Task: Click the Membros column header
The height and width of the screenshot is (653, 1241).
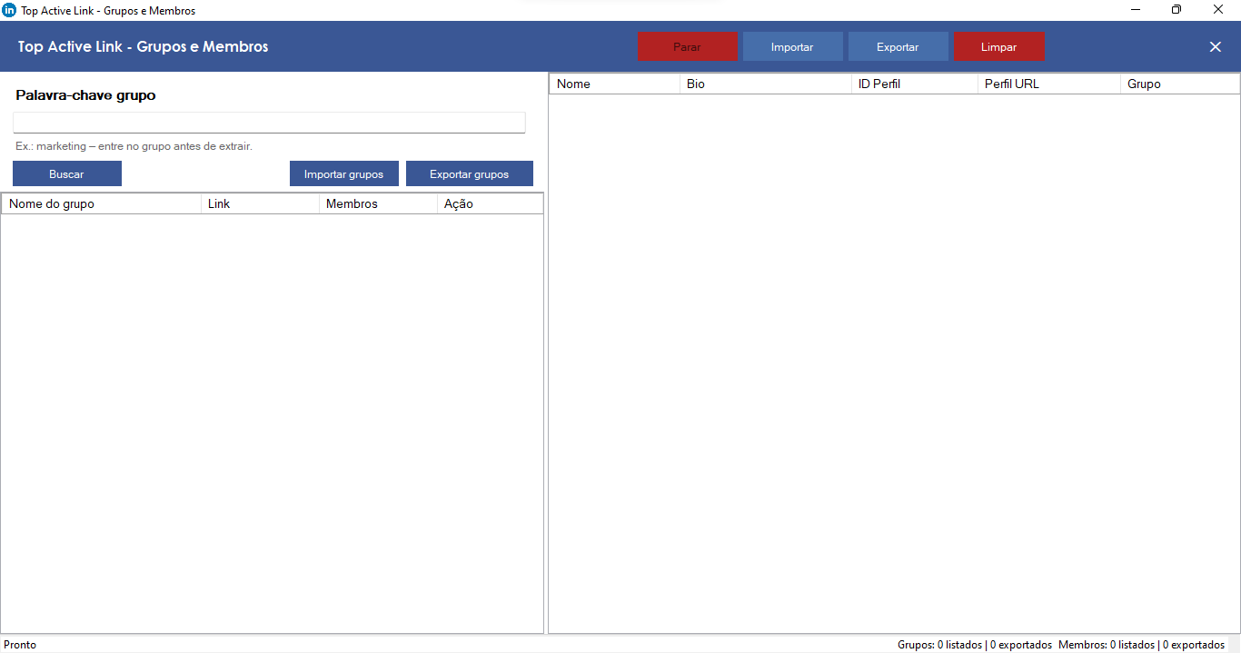Action: tap(378, 203)
